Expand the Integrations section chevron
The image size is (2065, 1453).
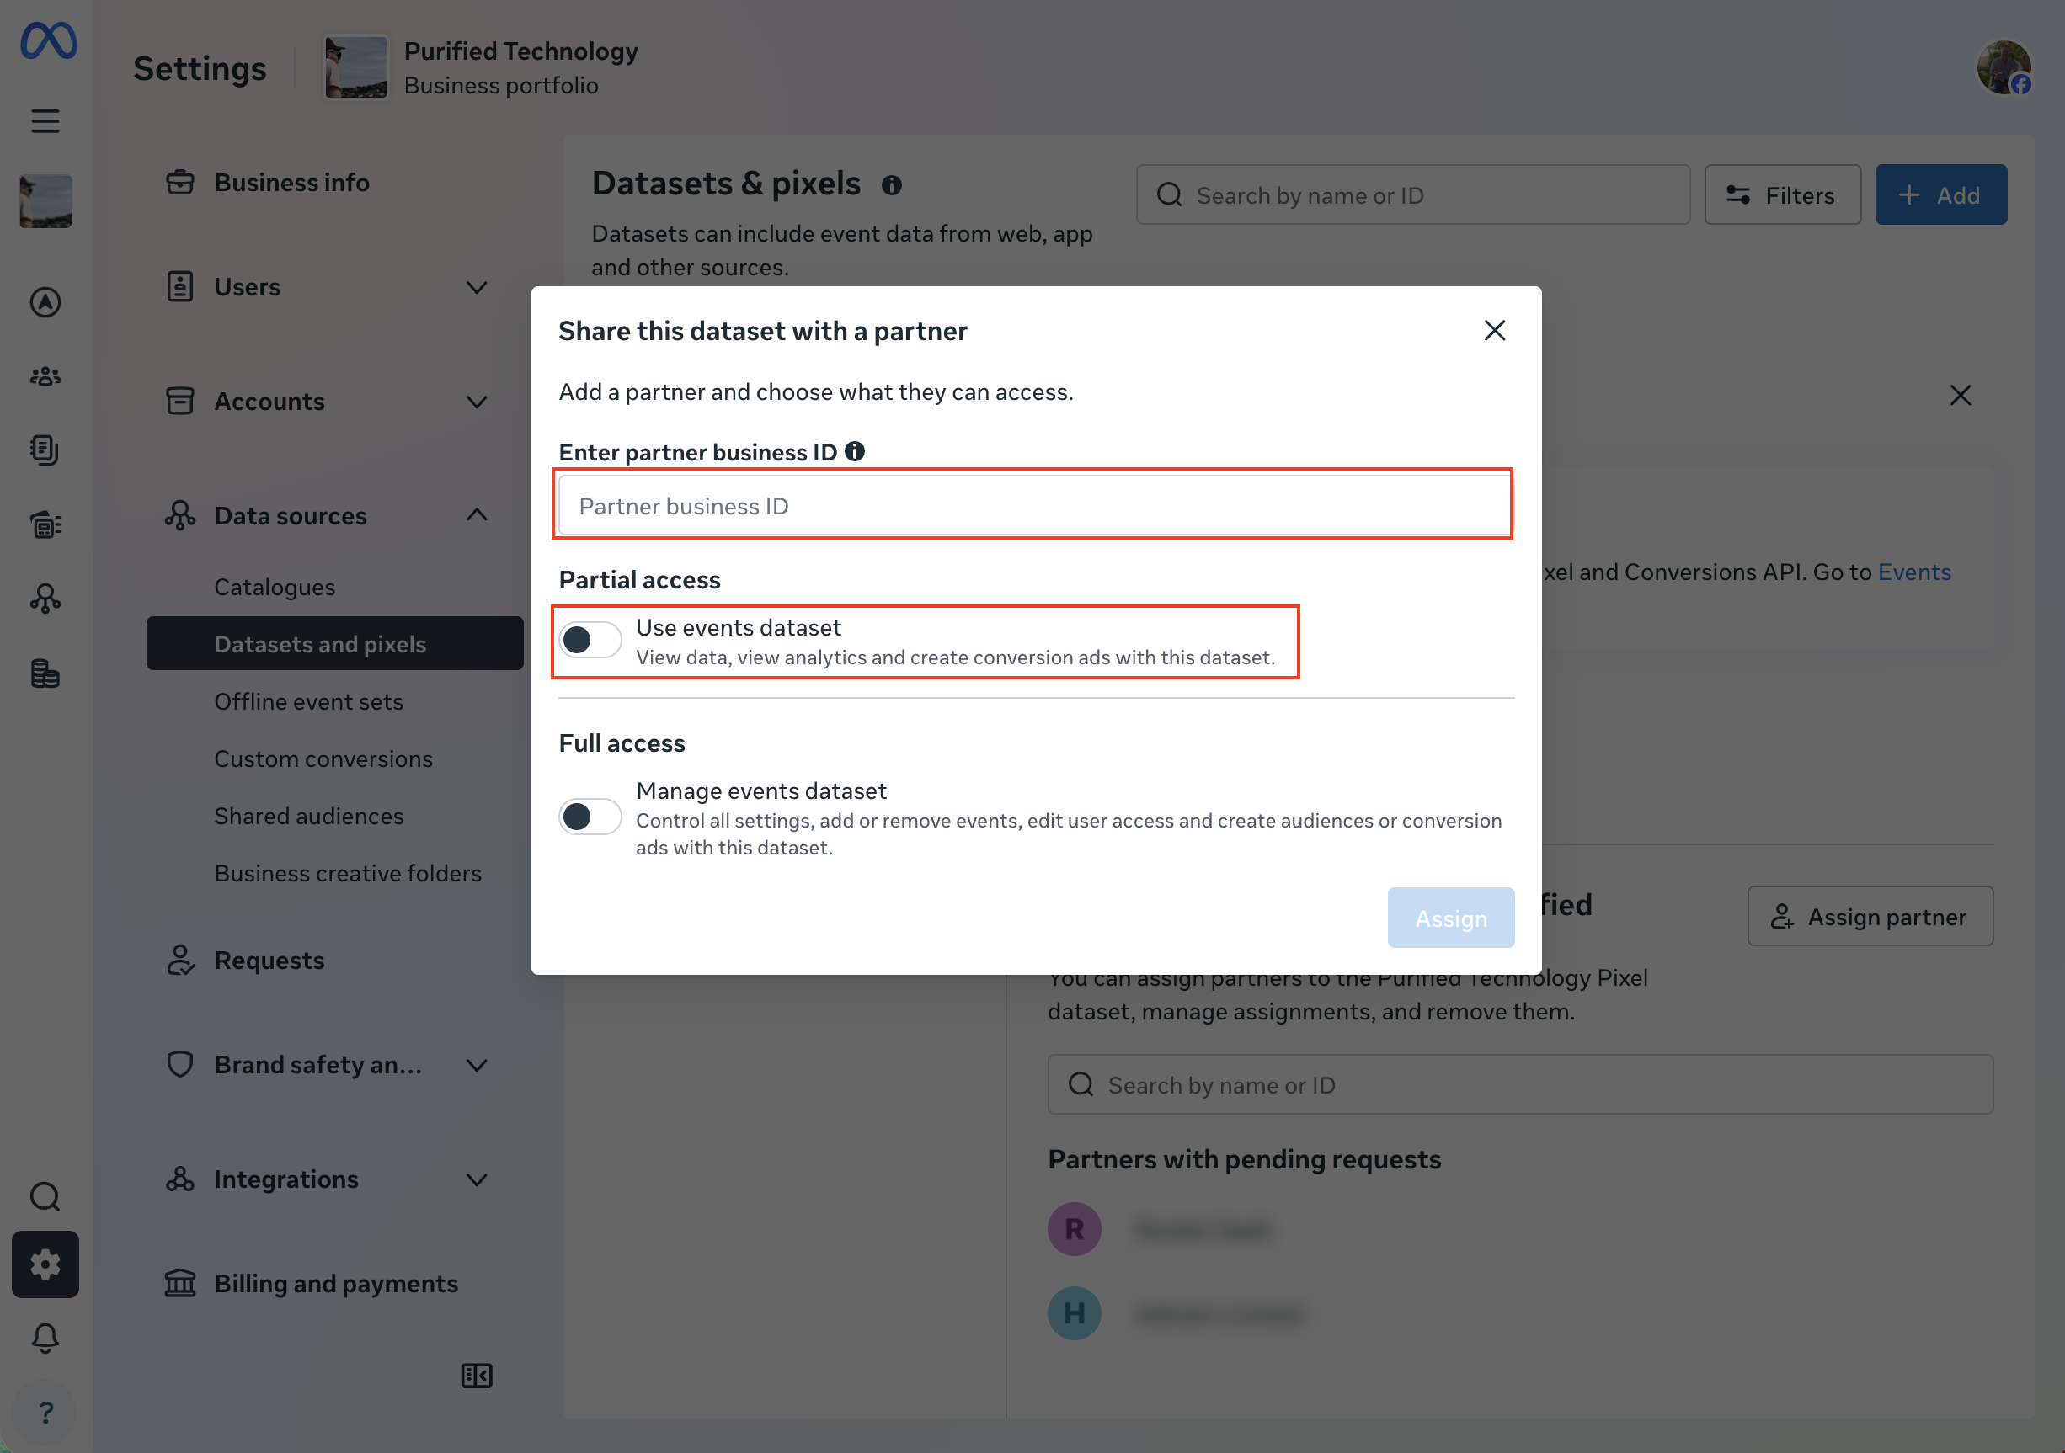coord(477,1179)
